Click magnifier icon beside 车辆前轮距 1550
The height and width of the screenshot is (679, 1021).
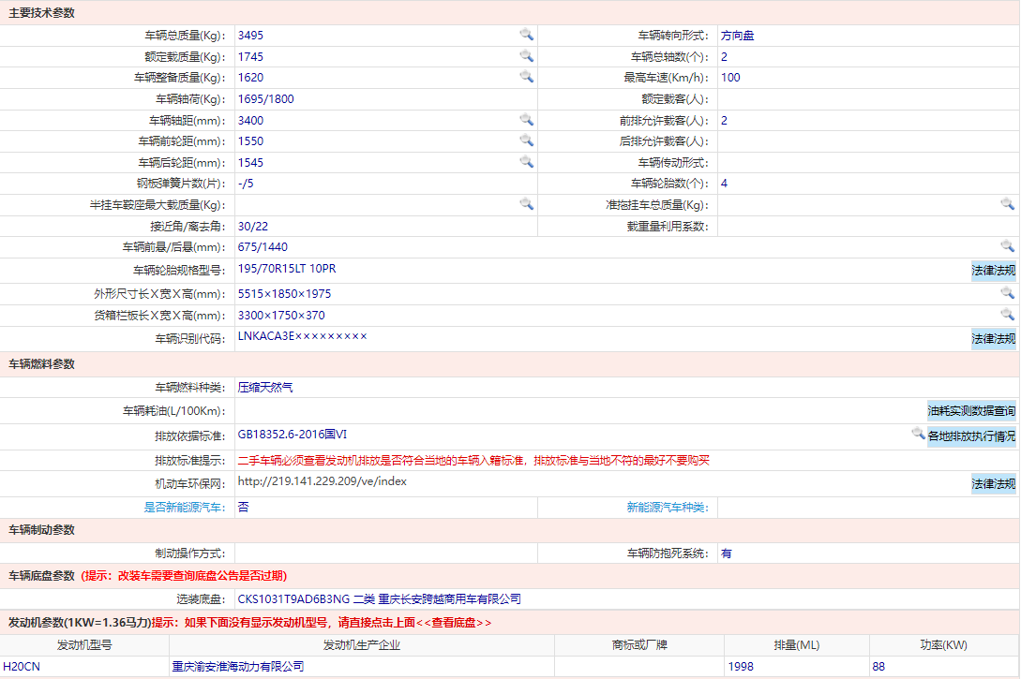click(x=527, y=140)
